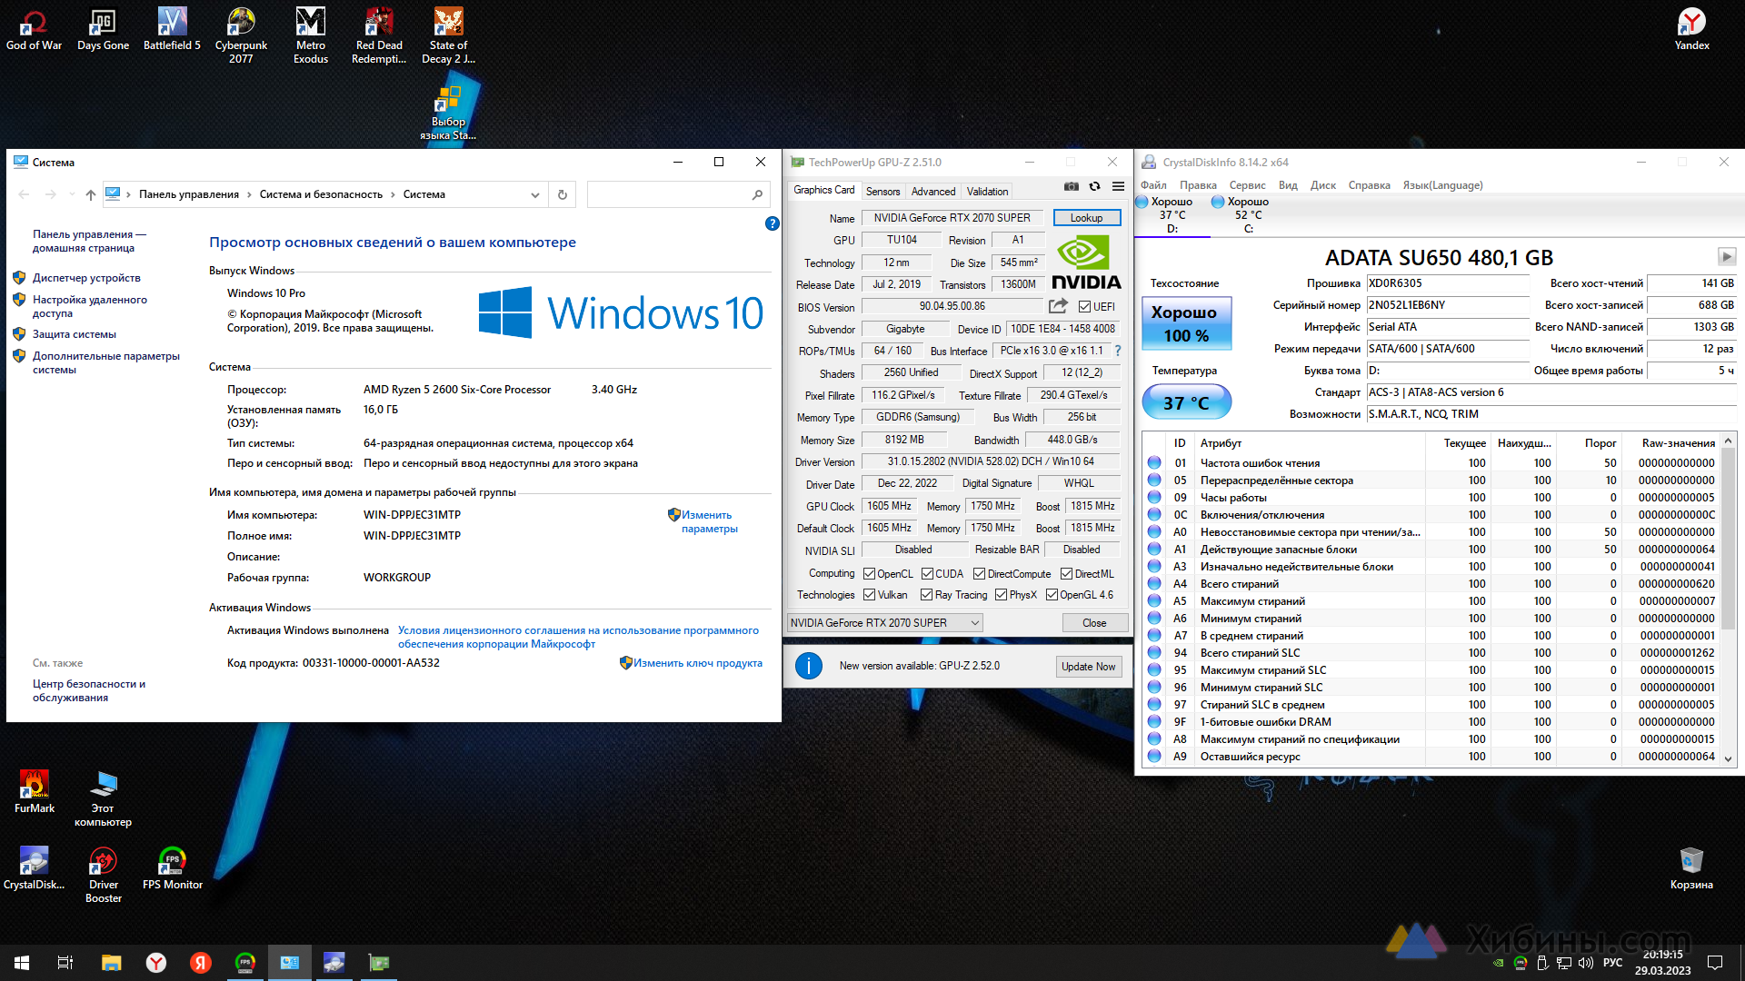
Task: Open God of War desktop shortcut
Action: (34, 29)
